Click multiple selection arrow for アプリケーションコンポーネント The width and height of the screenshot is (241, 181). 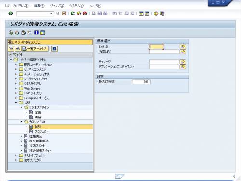tap(183, 66)
